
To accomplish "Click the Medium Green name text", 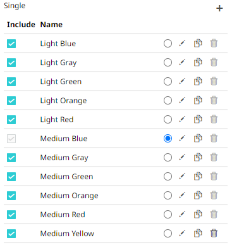I will [66, 177].
